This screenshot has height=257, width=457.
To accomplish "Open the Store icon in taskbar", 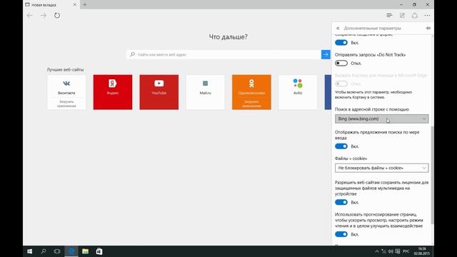I will tap(99, 251).
